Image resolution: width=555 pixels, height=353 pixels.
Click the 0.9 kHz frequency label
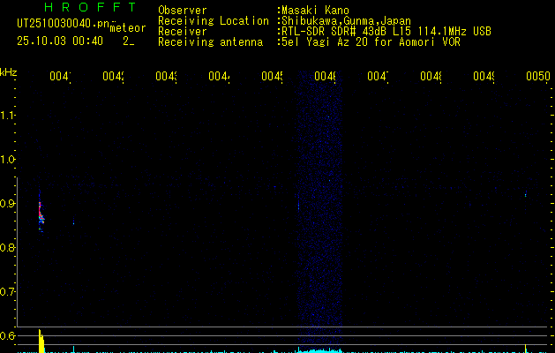[x=7, y=204]
